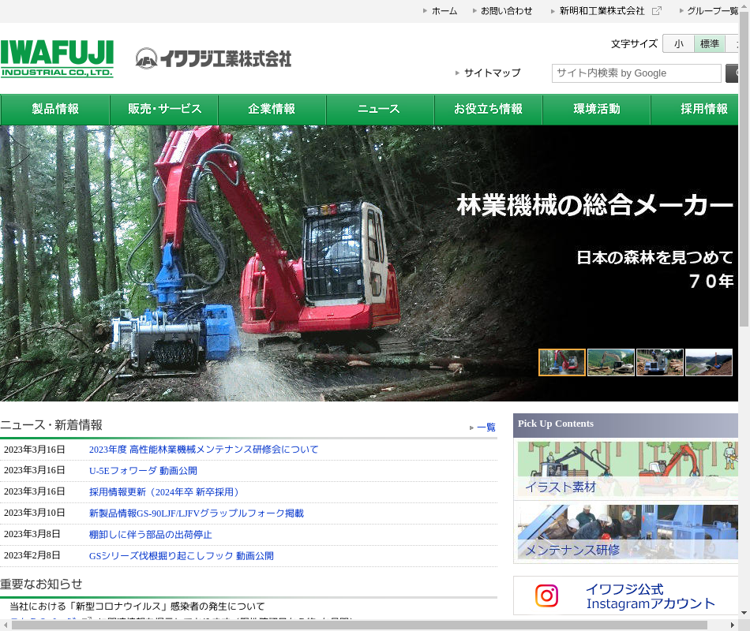This screenshot has width=750, height=631.
Task: Open the イラスト素材 banner
Action: point(628,469)
